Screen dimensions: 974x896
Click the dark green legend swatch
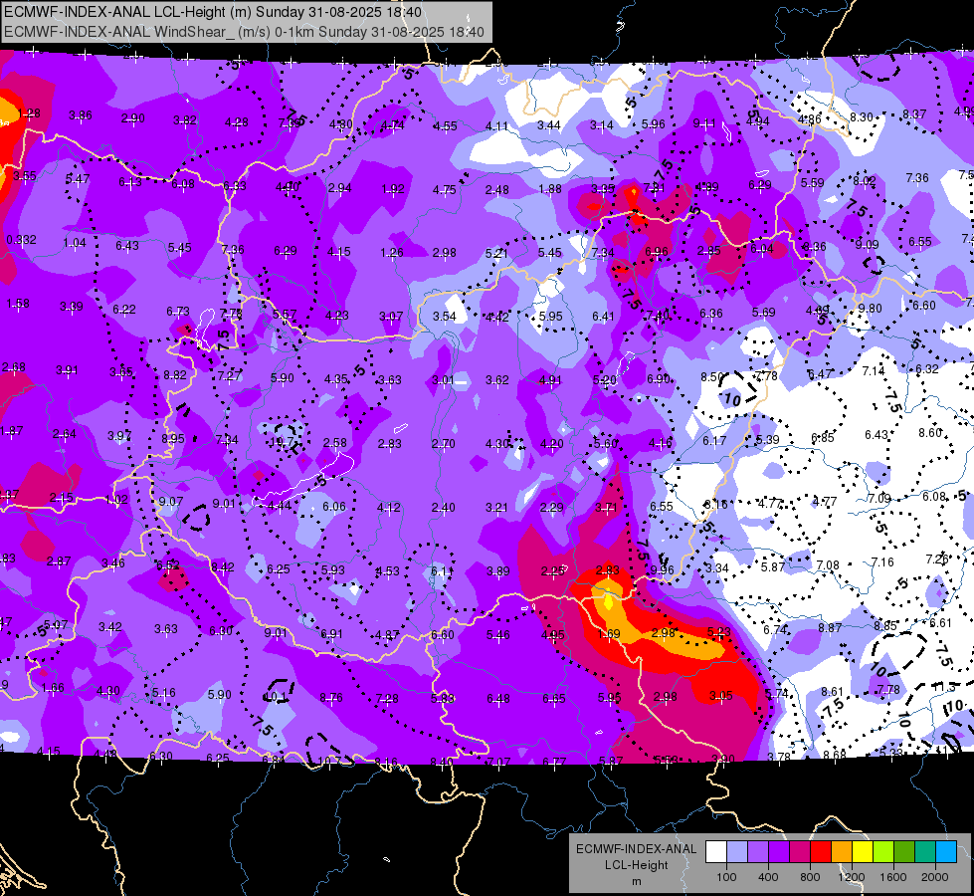point(904,851)
